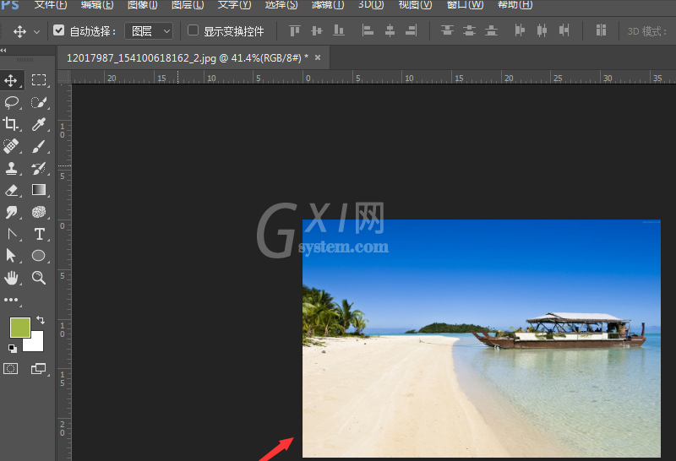This screenshot has width=676, height=461.
Task: Open the Edit Toolbar three-dots button
Action: [x=11, y=300]
